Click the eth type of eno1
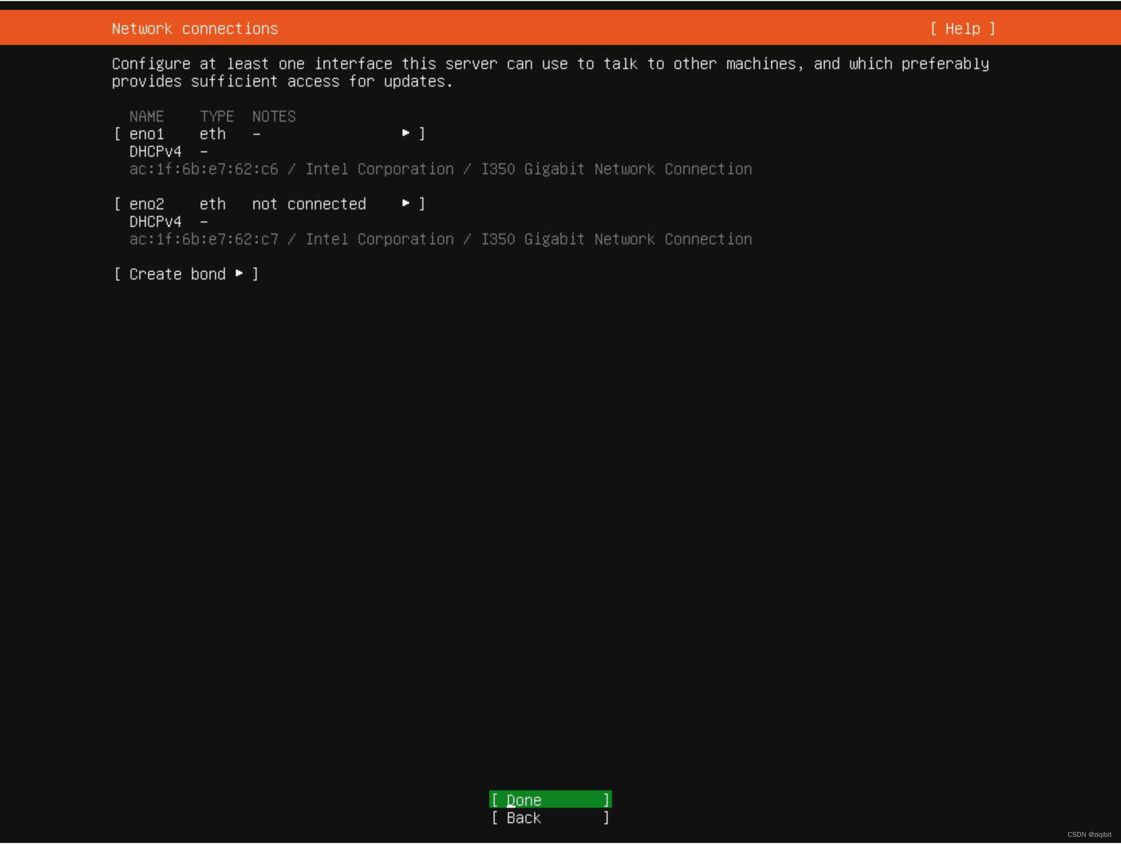The image size is (1121, 844). [212, 134]
